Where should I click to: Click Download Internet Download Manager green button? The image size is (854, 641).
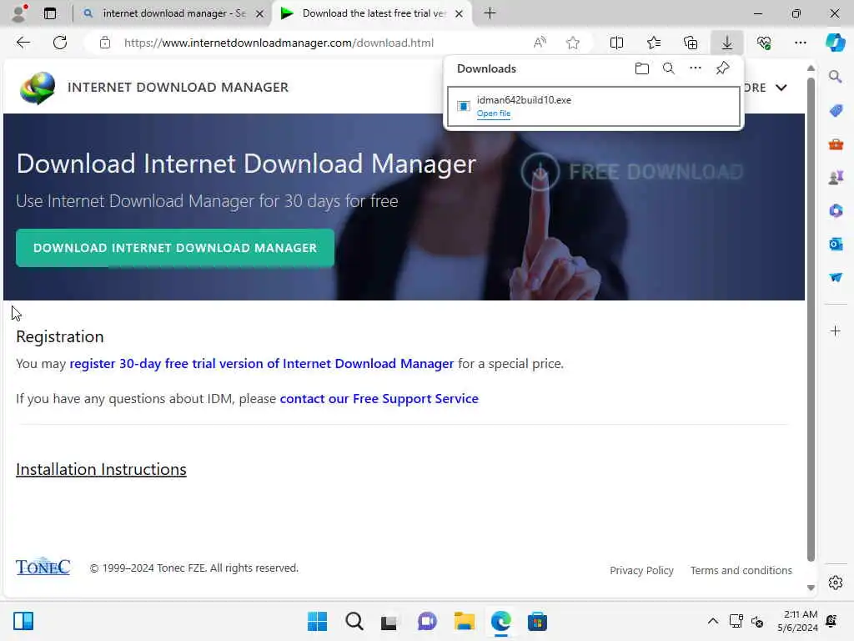pos(175,248)
